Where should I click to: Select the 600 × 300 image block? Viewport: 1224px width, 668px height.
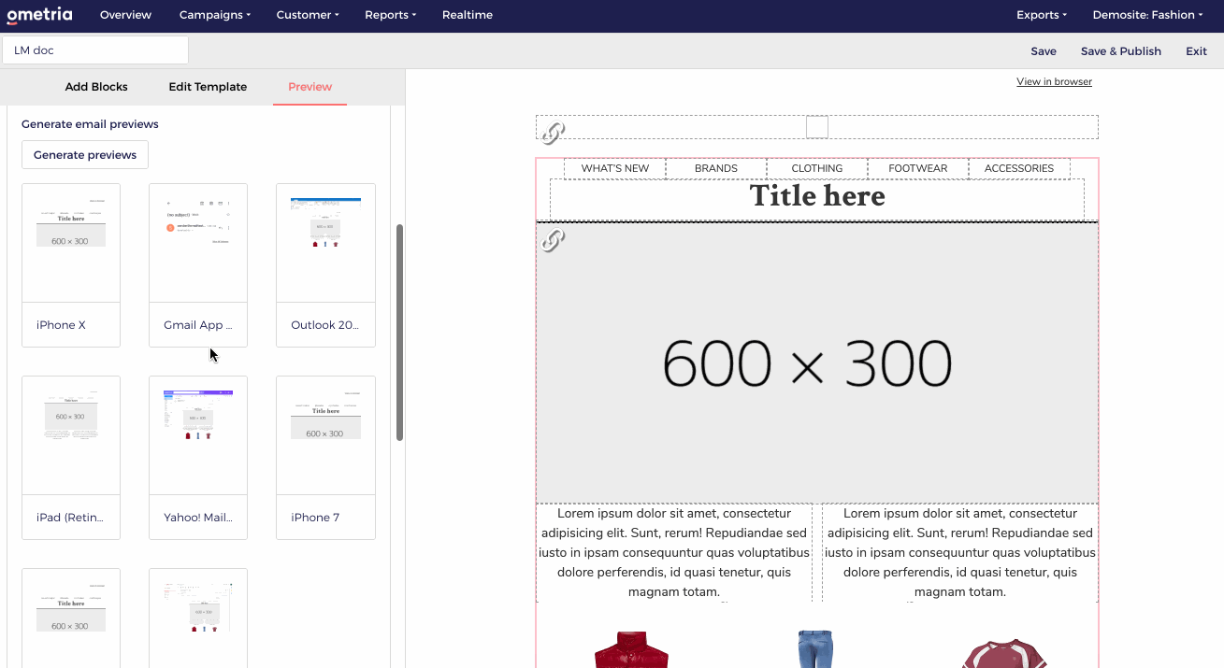[817, 363]
